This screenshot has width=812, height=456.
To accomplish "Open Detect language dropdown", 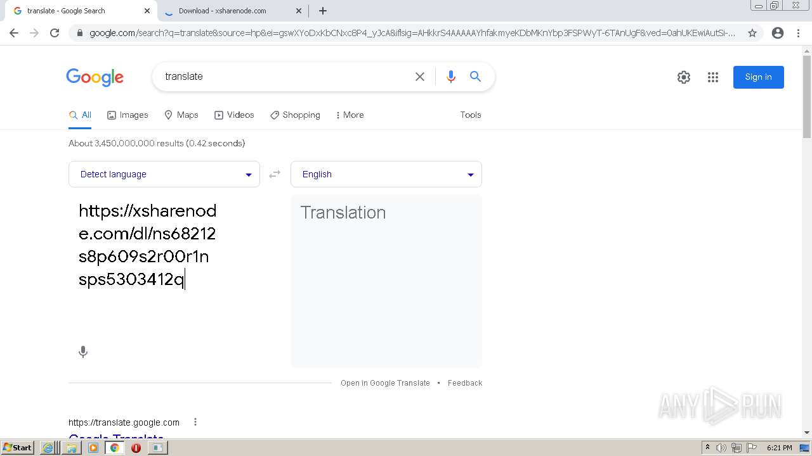I will tap(164, 174).
